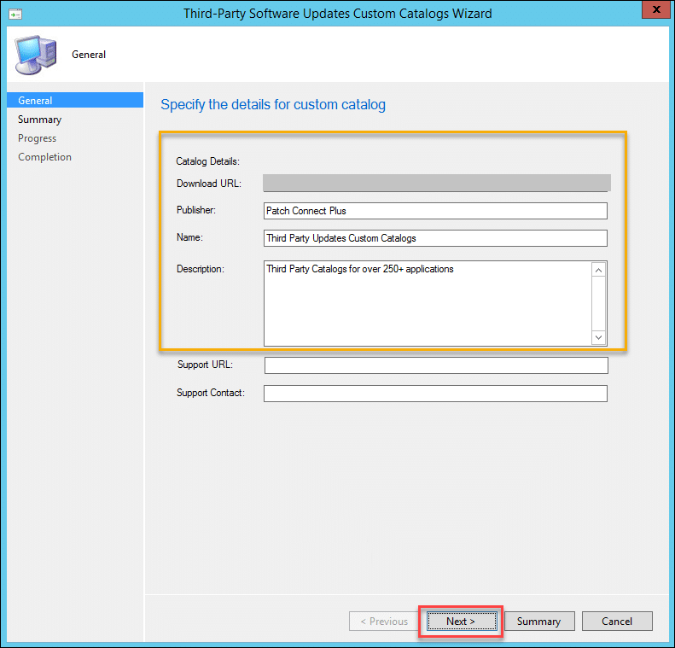Click the 'Support Contact:' label
Screen dimensions: 675x648
pos(211,393)
